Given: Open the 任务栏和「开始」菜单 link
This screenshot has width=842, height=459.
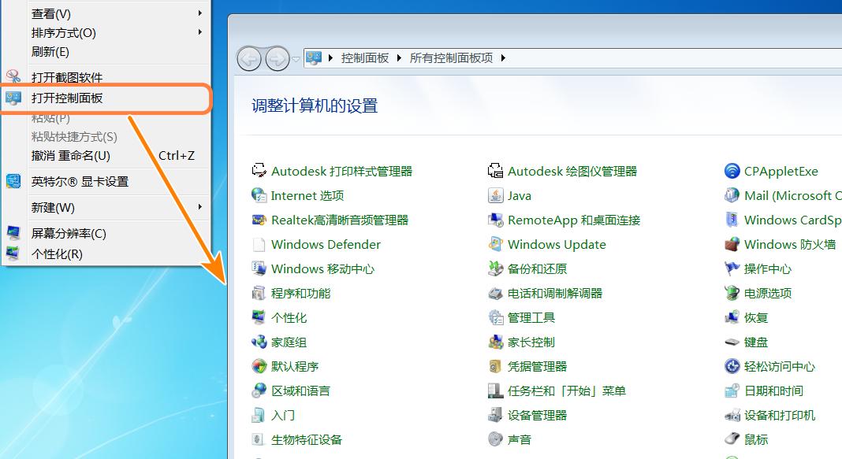Looking at the screenshot, I should (567, 391).
